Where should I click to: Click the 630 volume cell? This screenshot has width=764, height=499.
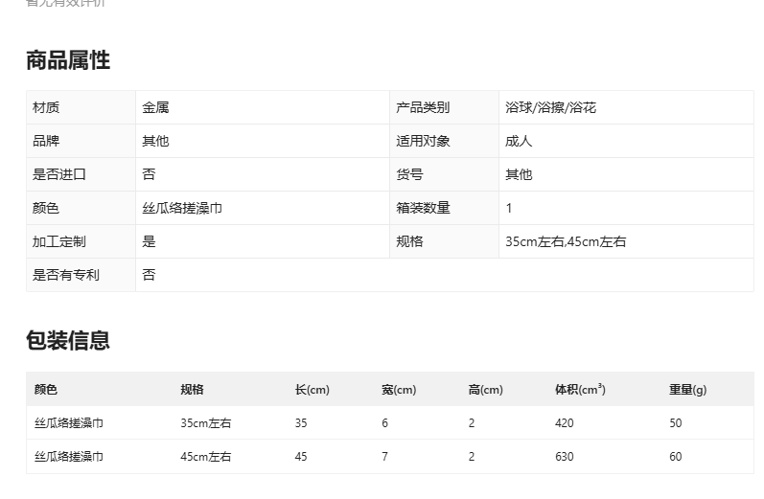tap(564, 457)
